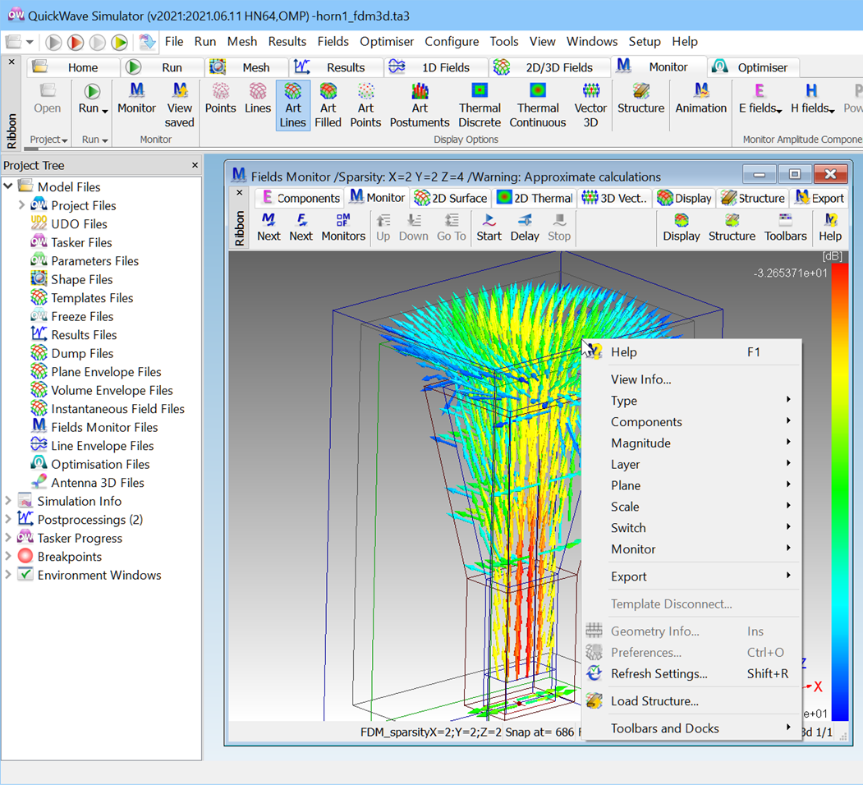Open H fields dropdown
863x785 pixels.
(x=812, y=98)
